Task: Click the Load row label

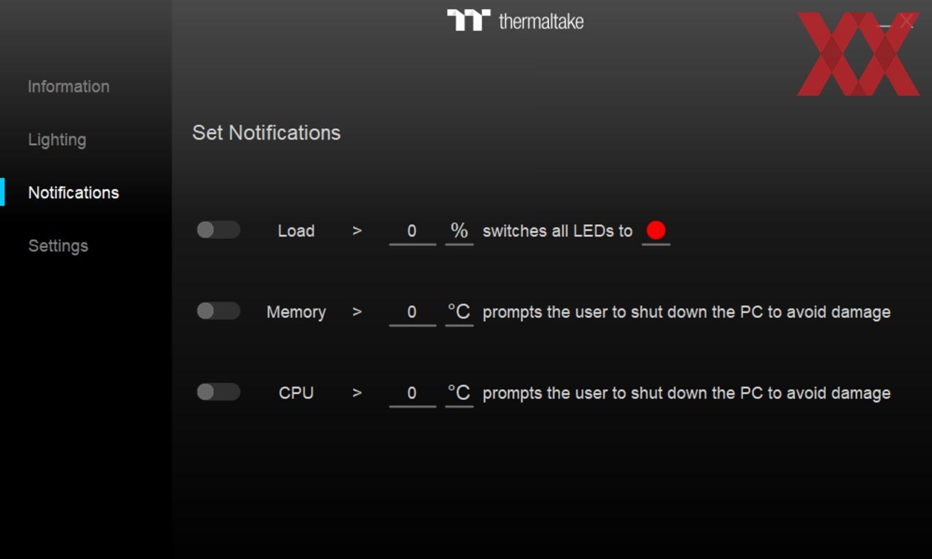Action: [296, 231]
